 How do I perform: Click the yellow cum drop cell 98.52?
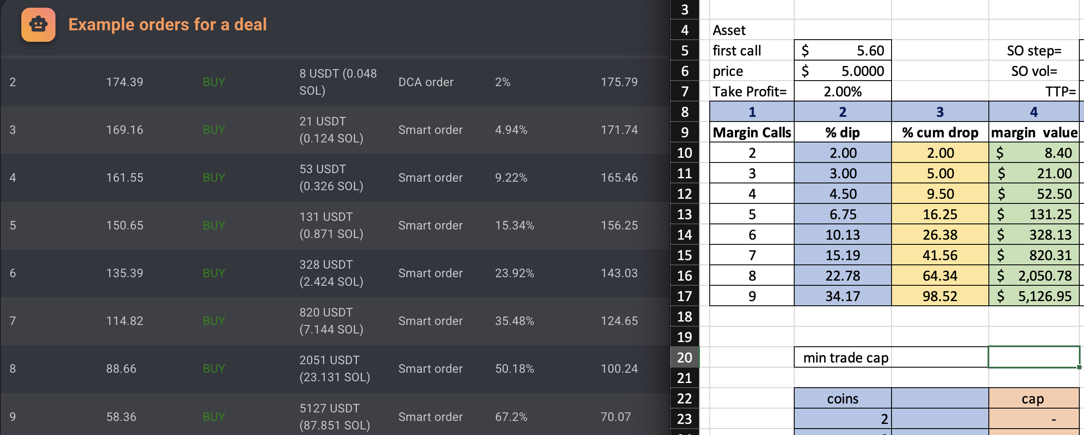[940, 296]
